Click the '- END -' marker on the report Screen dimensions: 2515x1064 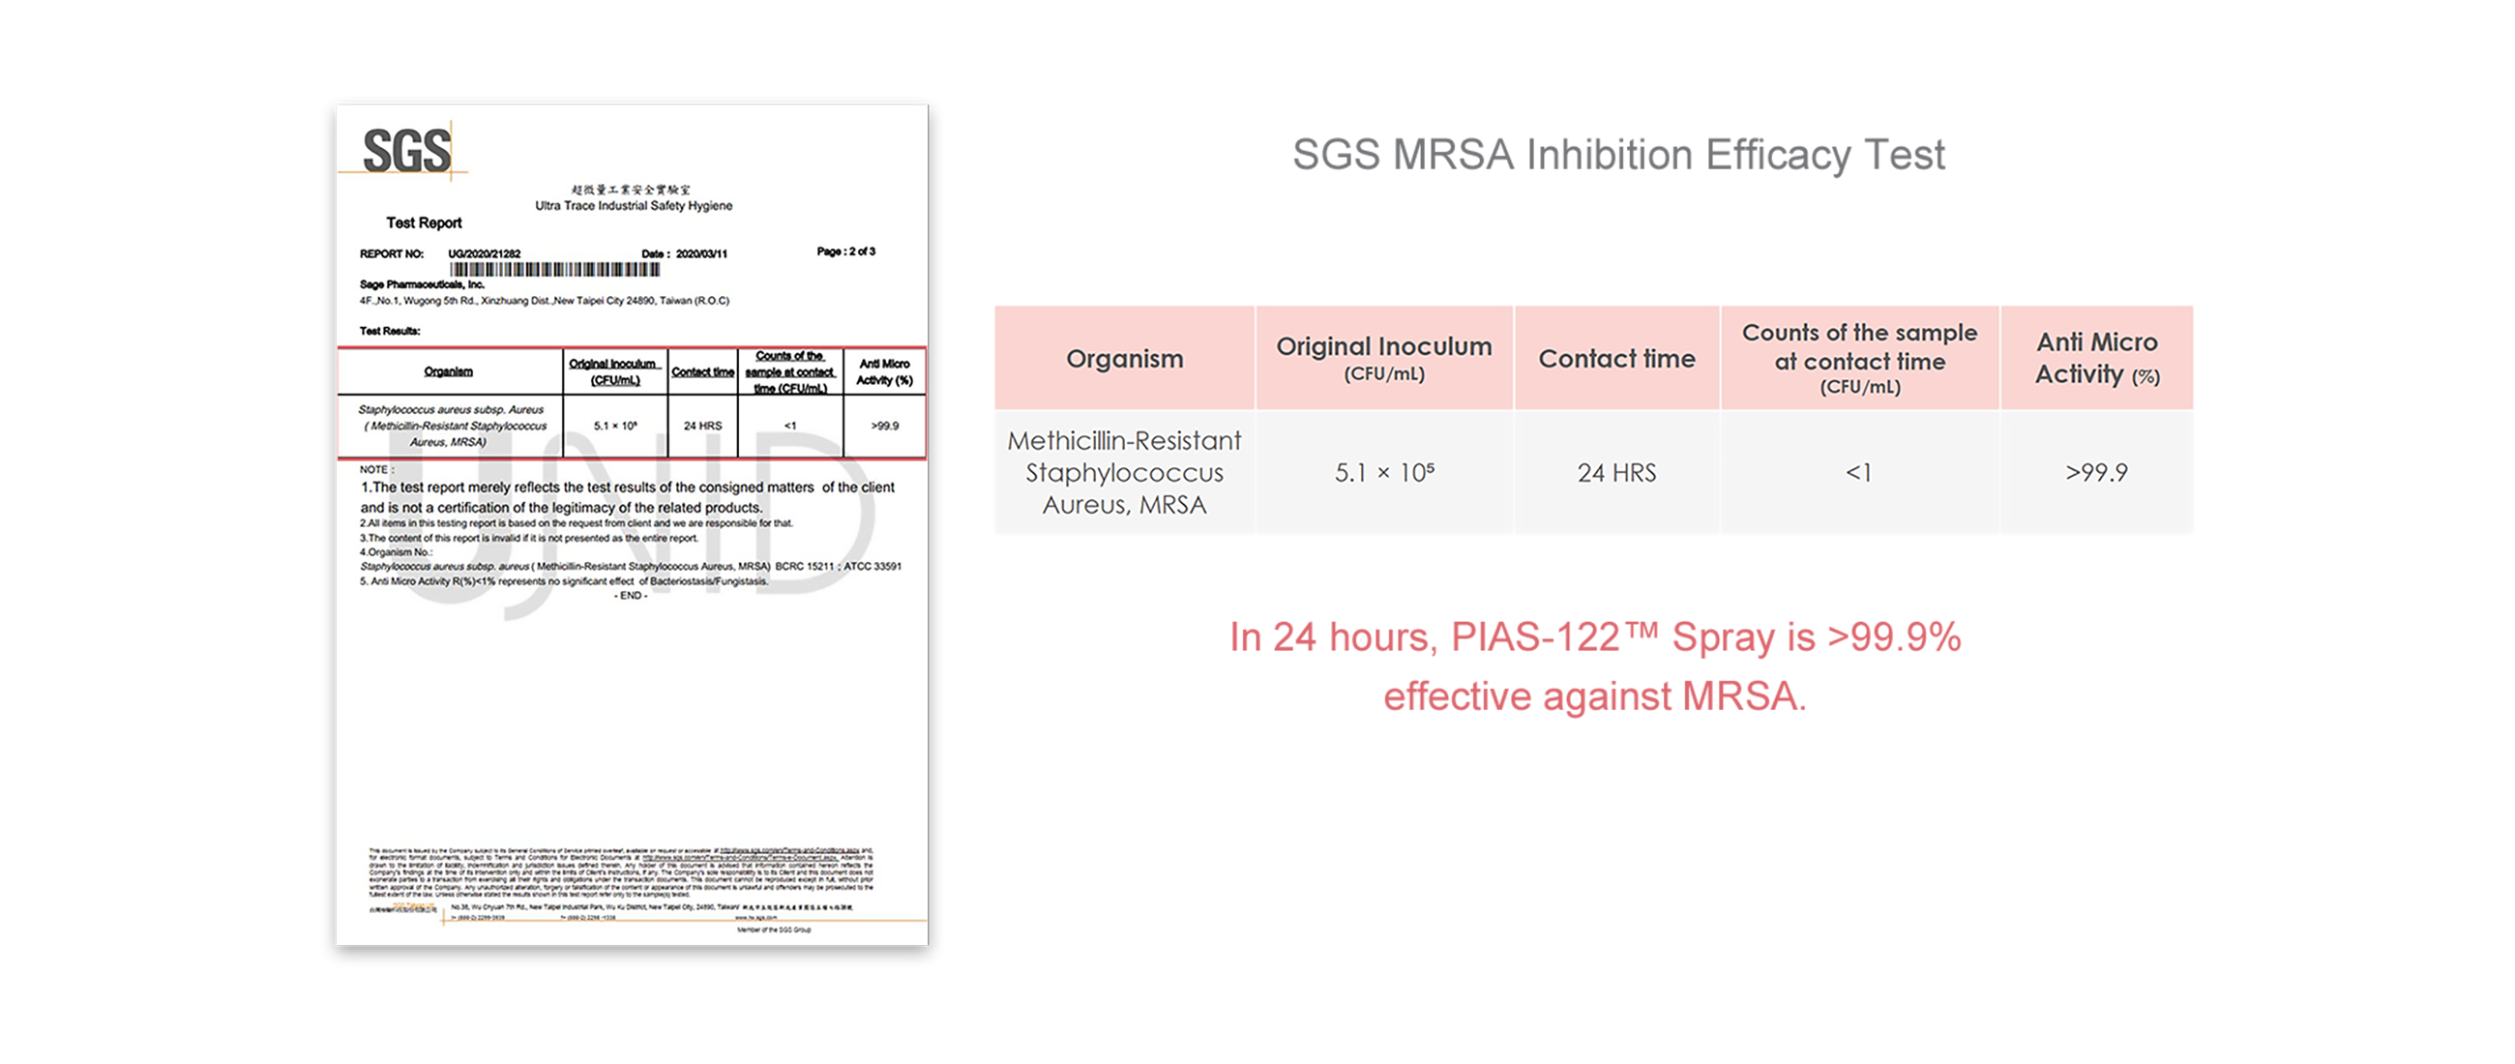point(631,596)
